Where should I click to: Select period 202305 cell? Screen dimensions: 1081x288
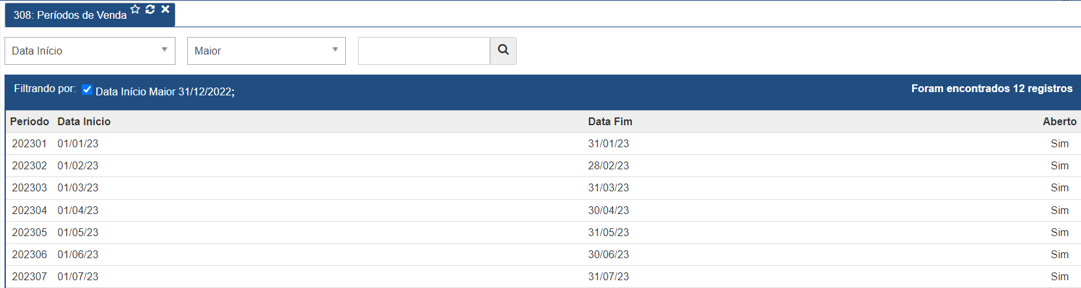[29, 232]
